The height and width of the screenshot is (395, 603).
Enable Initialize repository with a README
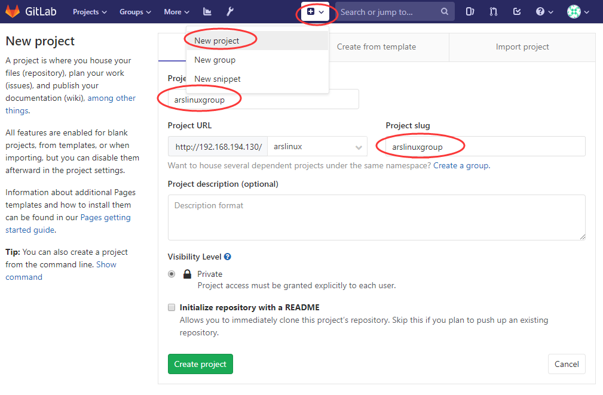pyautogui.click(x=172, y=307)
